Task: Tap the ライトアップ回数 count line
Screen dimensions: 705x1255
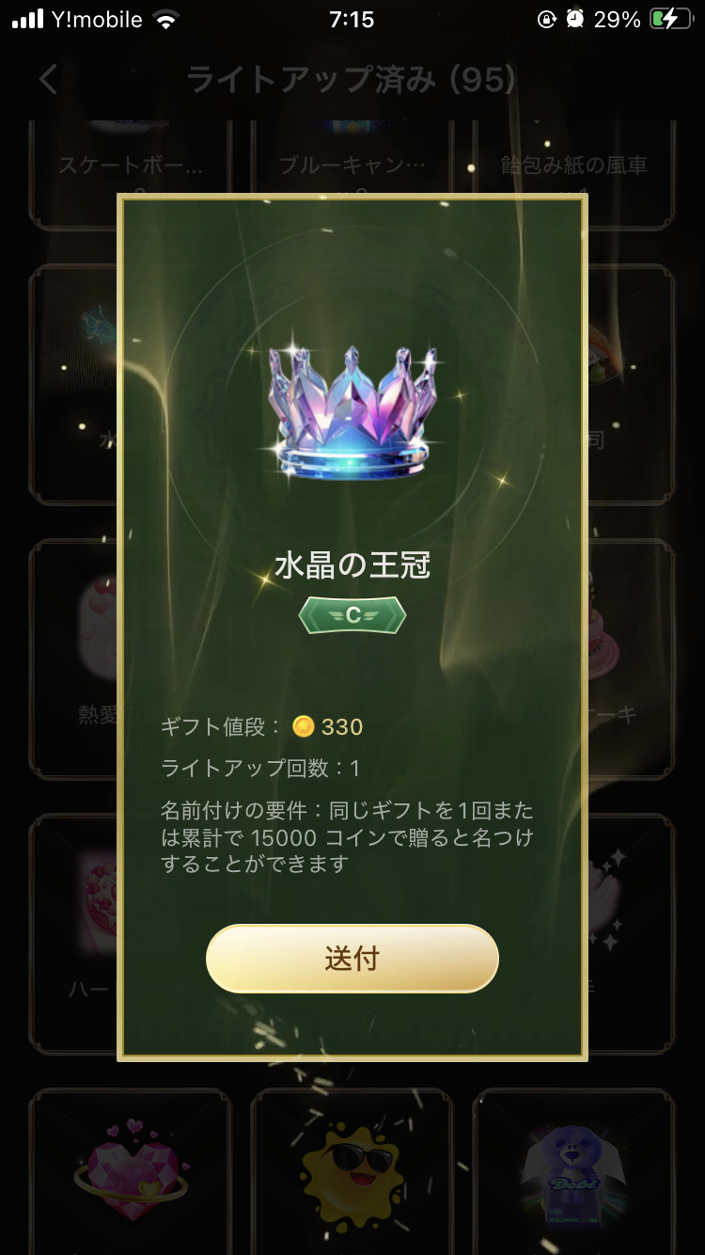Action: pyautogui.click(x=260, y=768)
